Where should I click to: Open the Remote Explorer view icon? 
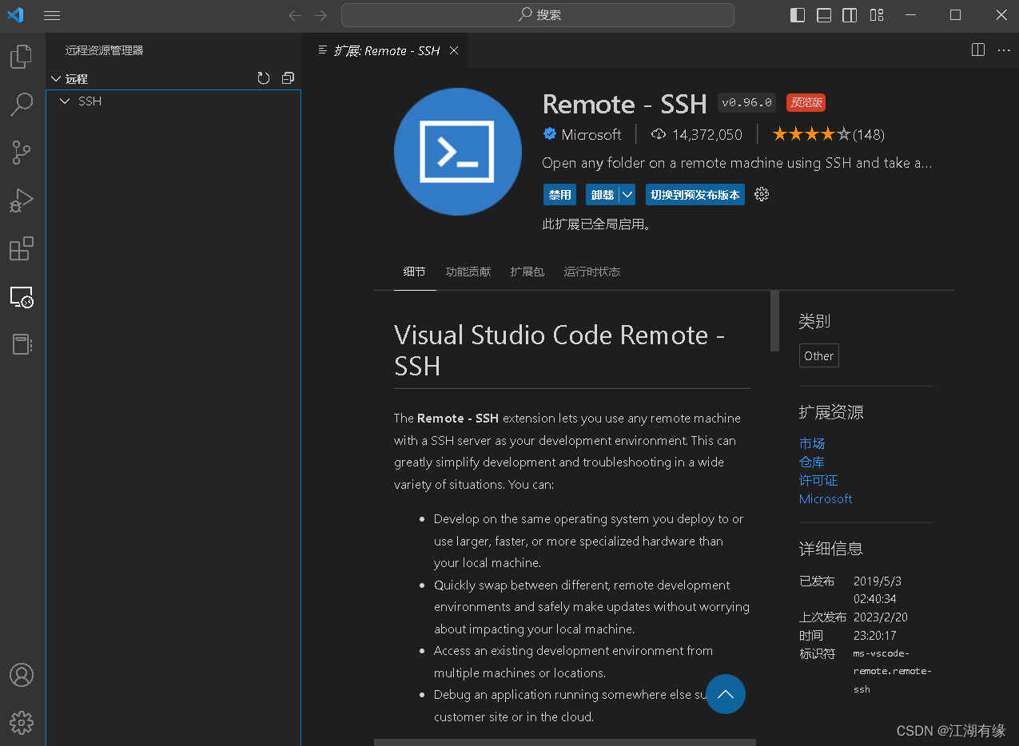click(x=22, y=297)
